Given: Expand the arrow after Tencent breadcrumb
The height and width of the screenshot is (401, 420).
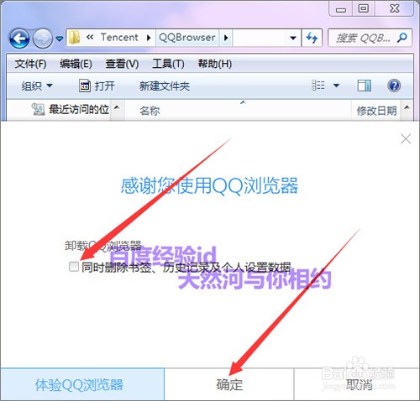Looking at the screenshot, I should pyautogui.click(x=149, y=38).
